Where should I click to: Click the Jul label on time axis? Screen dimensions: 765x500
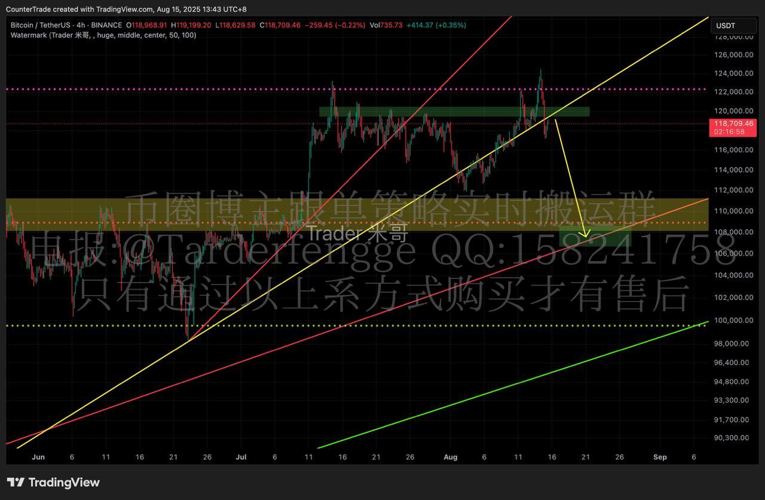(241, 457)
